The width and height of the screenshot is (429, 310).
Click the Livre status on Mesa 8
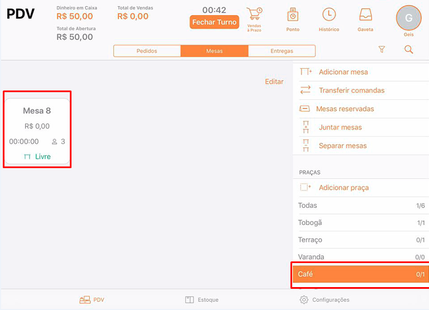tap(37, 156)
